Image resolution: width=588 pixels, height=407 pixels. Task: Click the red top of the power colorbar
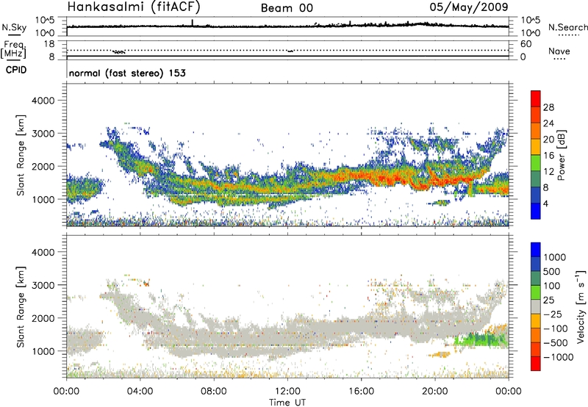click(x=536, y=98)
